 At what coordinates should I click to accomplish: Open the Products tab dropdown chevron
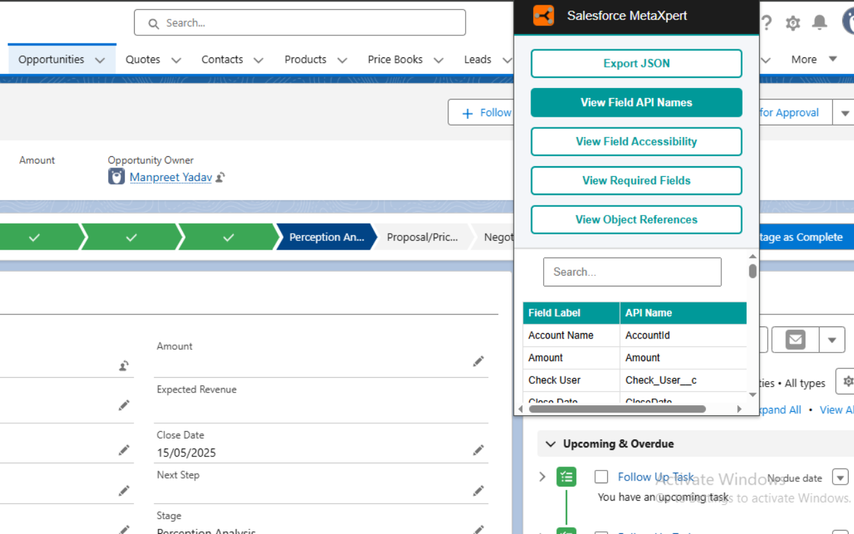342,60
